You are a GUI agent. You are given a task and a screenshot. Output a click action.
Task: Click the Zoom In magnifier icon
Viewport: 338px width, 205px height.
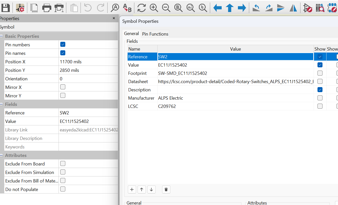click(x=154, y=8)
